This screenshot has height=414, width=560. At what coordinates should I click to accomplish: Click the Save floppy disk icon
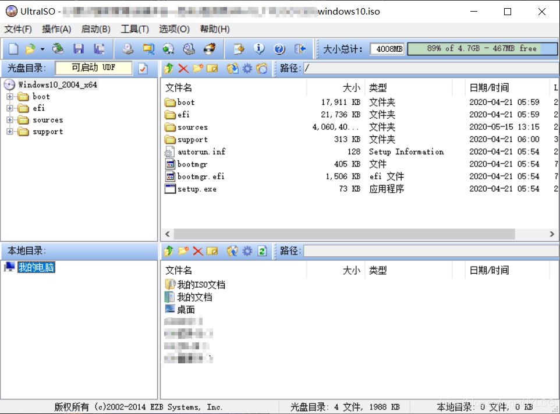click(x=79, y=48)
